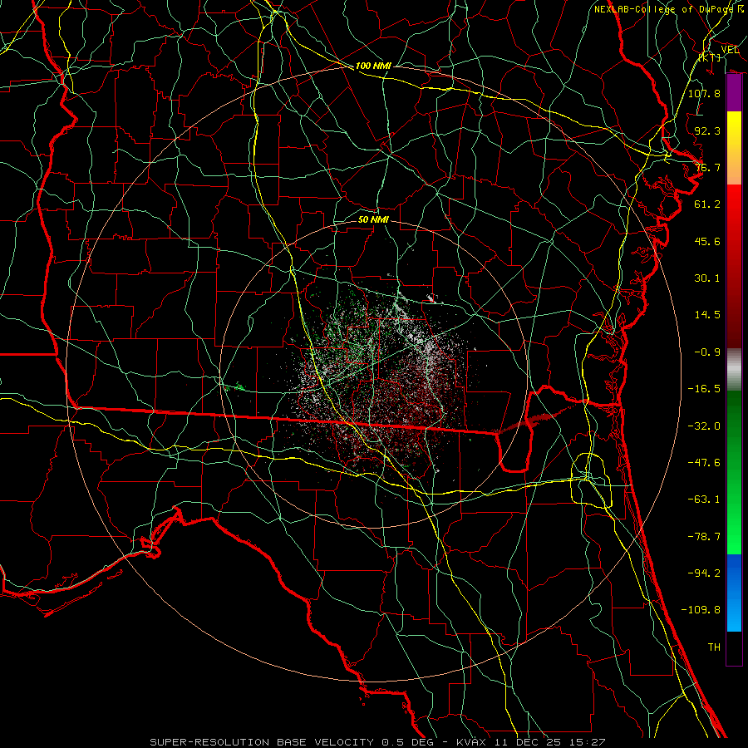Click the -78.7 legend value
Screen dimensions: 748x748
click(x=704, y=537)
